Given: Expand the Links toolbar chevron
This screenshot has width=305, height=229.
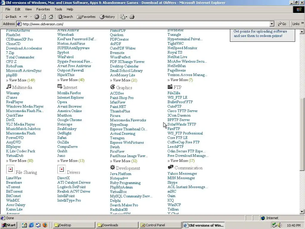Looking at the screenshot, I should click(x=303, y=23).
